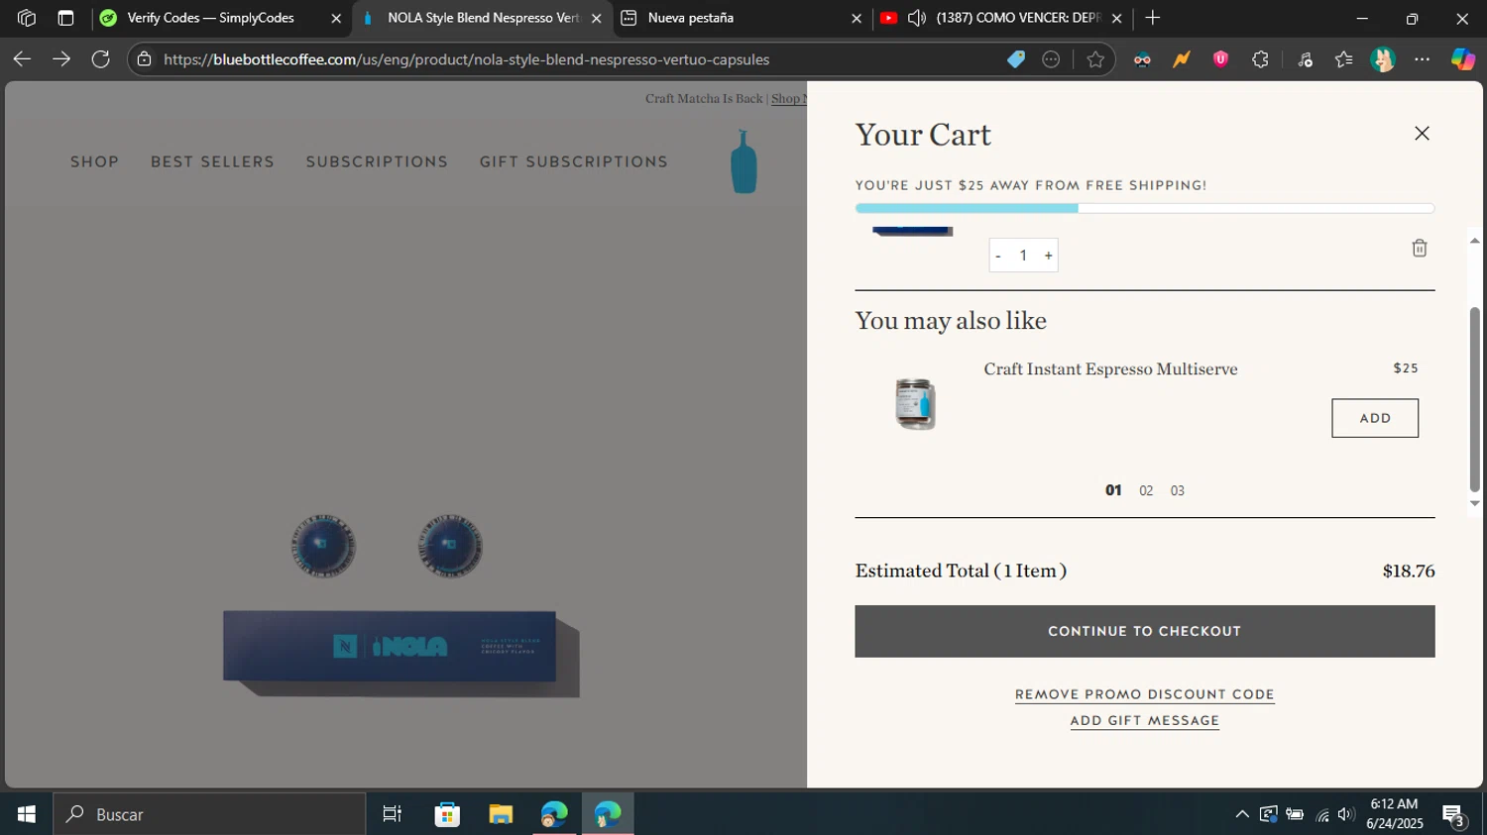This screenshot has height=835, width=1487.
Task: Go to recommendation page 02
Action: (x=1146, y=490)
